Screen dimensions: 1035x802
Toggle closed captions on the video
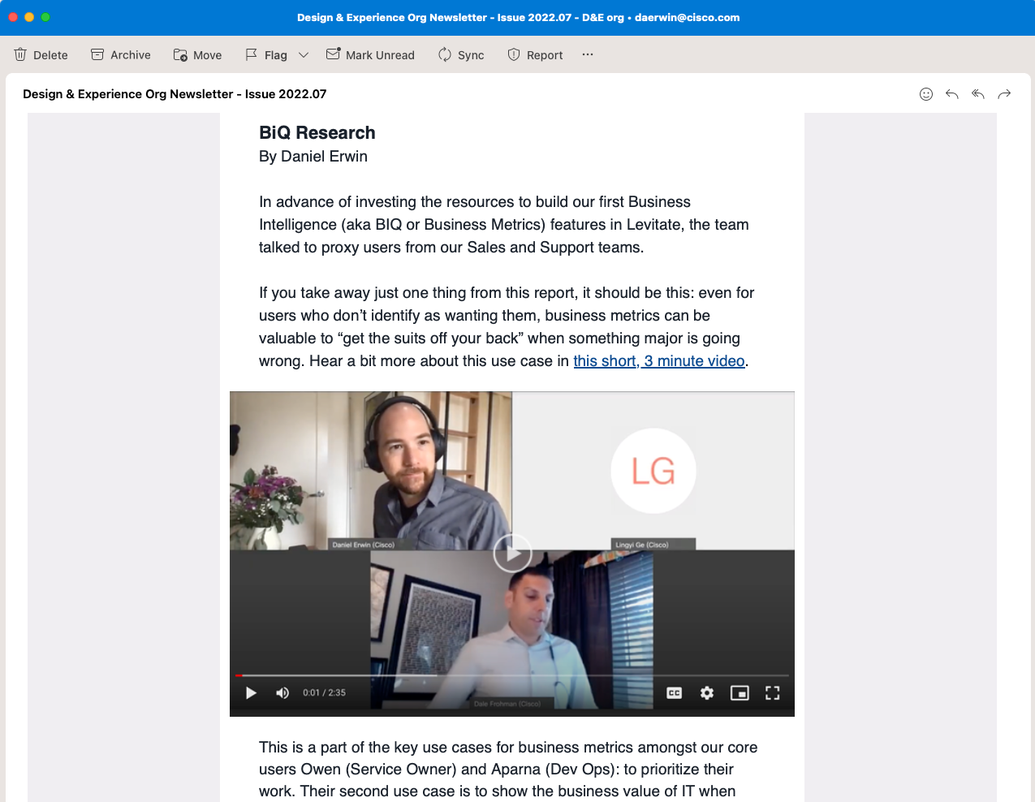[674, 693]
